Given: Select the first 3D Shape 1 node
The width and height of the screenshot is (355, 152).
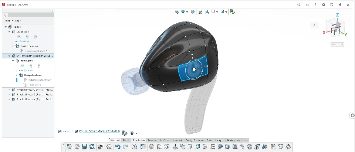Looking at the screenshot, I should (23, 32).
